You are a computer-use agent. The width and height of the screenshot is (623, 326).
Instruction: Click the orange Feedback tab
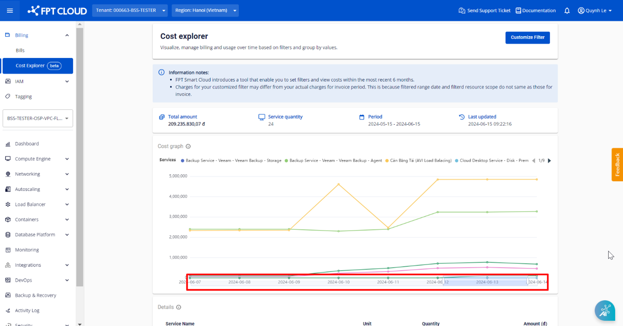[617, 164]
